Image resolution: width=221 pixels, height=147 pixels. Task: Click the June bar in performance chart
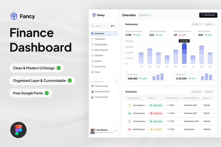pos(184,54)
